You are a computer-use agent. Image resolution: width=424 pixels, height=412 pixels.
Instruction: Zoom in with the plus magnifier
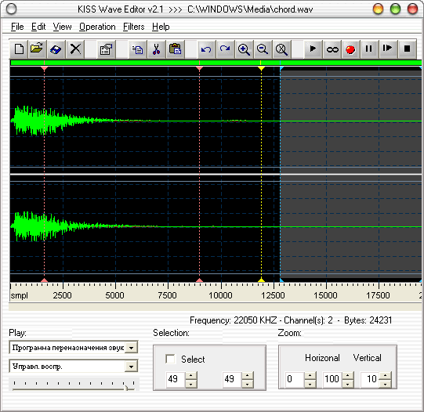244,49
